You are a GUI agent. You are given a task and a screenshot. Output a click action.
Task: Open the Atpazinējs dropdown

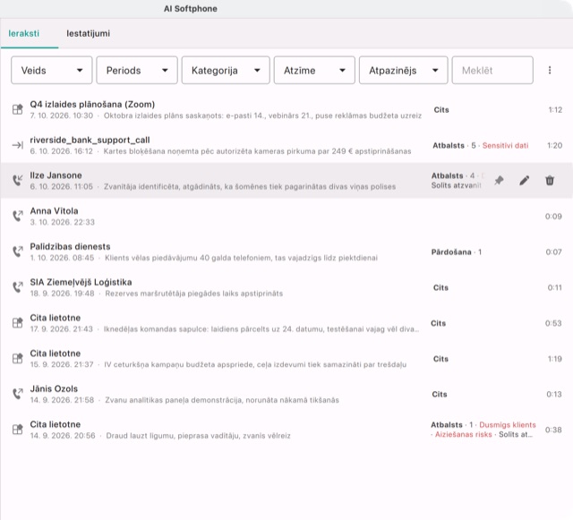pos(404,70)
